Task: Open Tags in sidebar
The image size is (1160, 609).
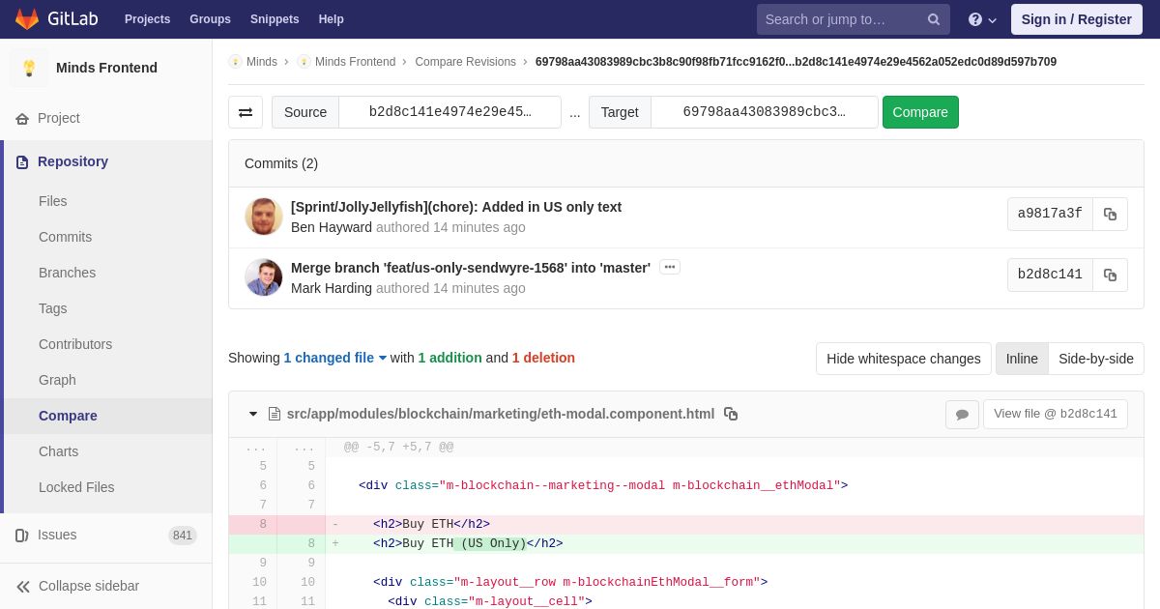Action: [53, 308]
